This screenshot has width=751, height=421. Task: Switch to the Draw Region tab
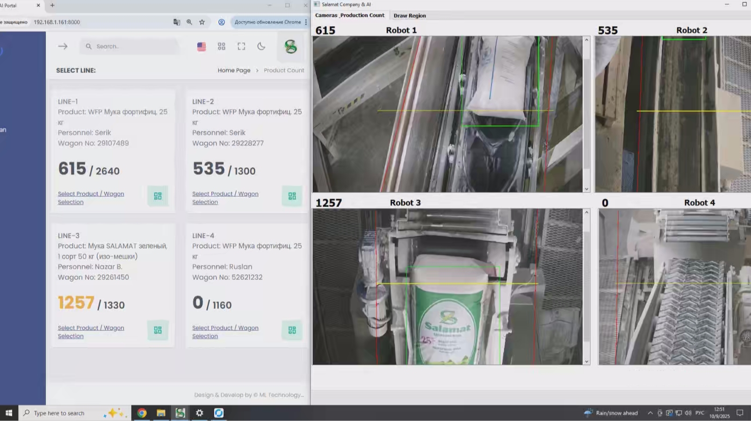(410, 15)
